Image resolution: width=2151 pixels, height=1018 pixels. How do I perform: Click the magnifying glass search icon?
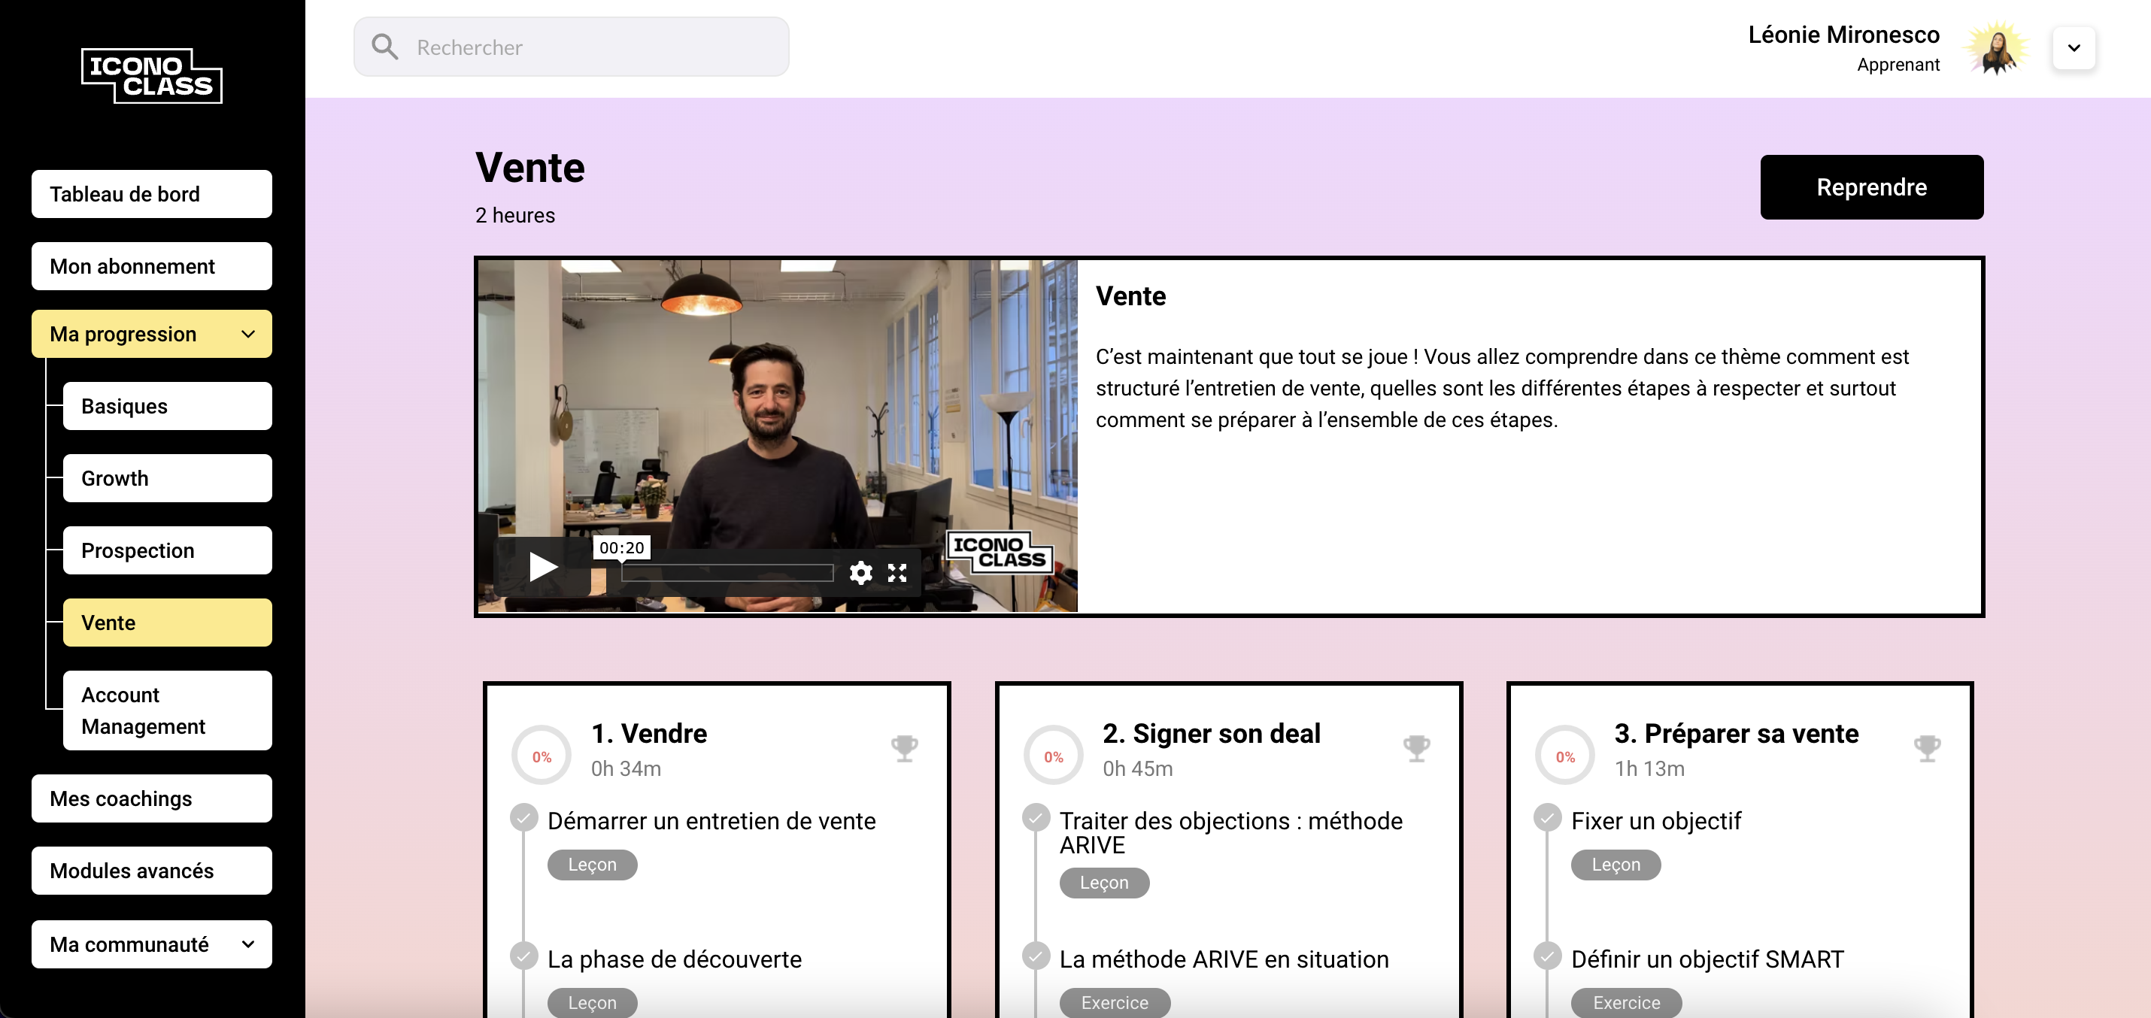pos(384,47)
